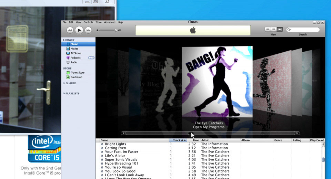The width and height of the screenshot is (331, 179).
Task: Uncheck the You're so Visual checkbox
Action: (102, 167)
